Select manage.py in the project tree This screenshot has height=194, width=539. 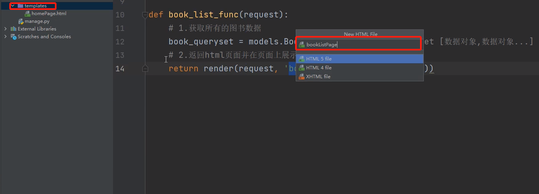[37, 21]
